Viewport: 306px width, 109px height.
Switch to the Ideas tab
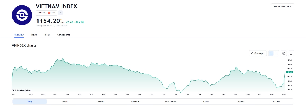pyautogui.click(x=47, y=35)
